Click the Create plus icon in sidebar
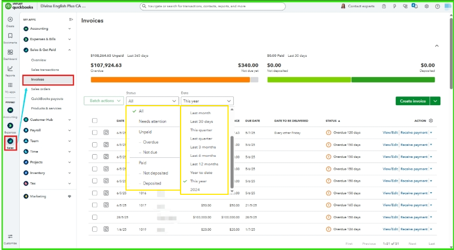454x250 pixels. point(10,20)
